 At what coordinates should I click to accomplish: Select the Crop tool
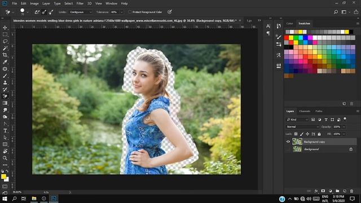point(5,55)
